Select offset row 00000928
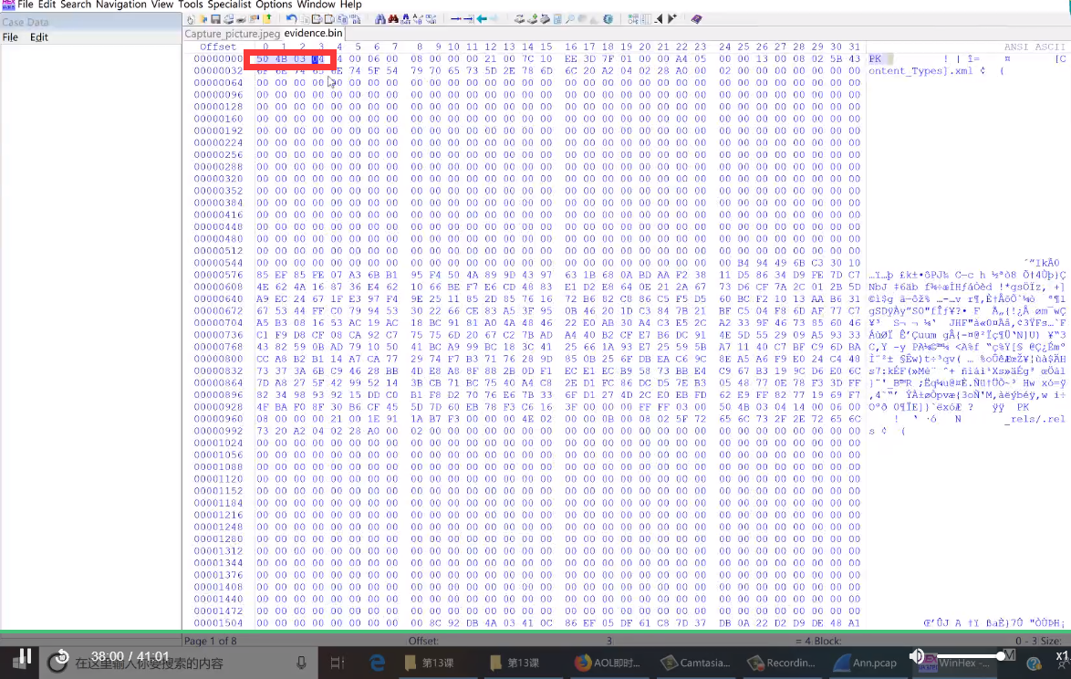Viewport: 1071px width, 679px height. point(218,406)
